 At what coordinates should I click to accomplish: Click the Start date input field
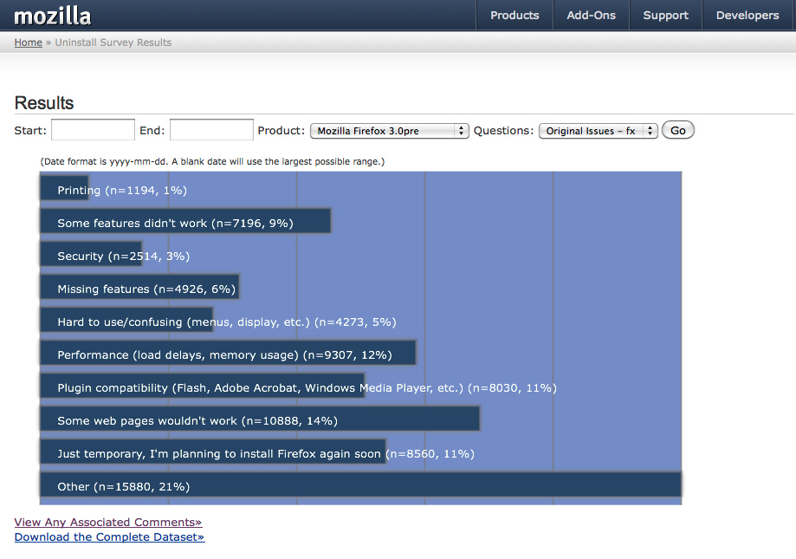click(93, 130)
